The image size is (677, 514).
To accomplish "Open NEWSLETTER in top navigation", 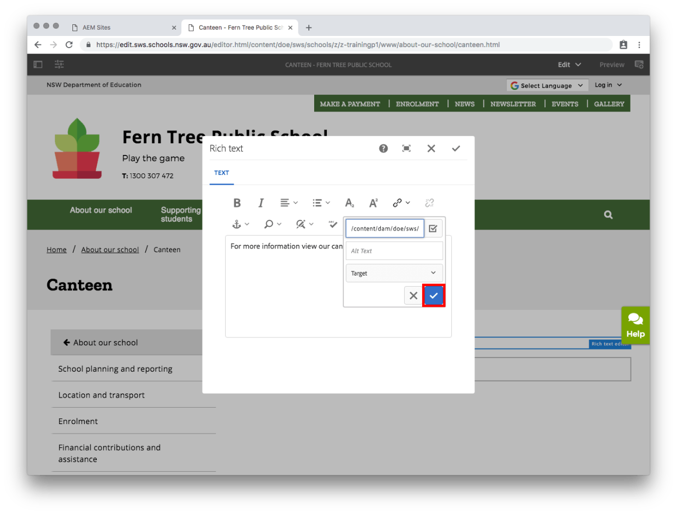I will pyautogui.click(x=513, y=104).
